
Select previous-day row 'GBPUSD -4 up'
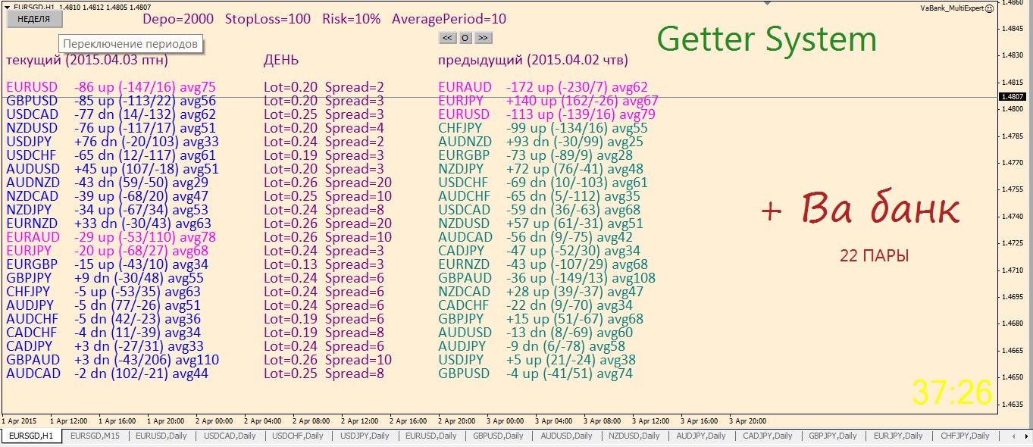point(535,374)
